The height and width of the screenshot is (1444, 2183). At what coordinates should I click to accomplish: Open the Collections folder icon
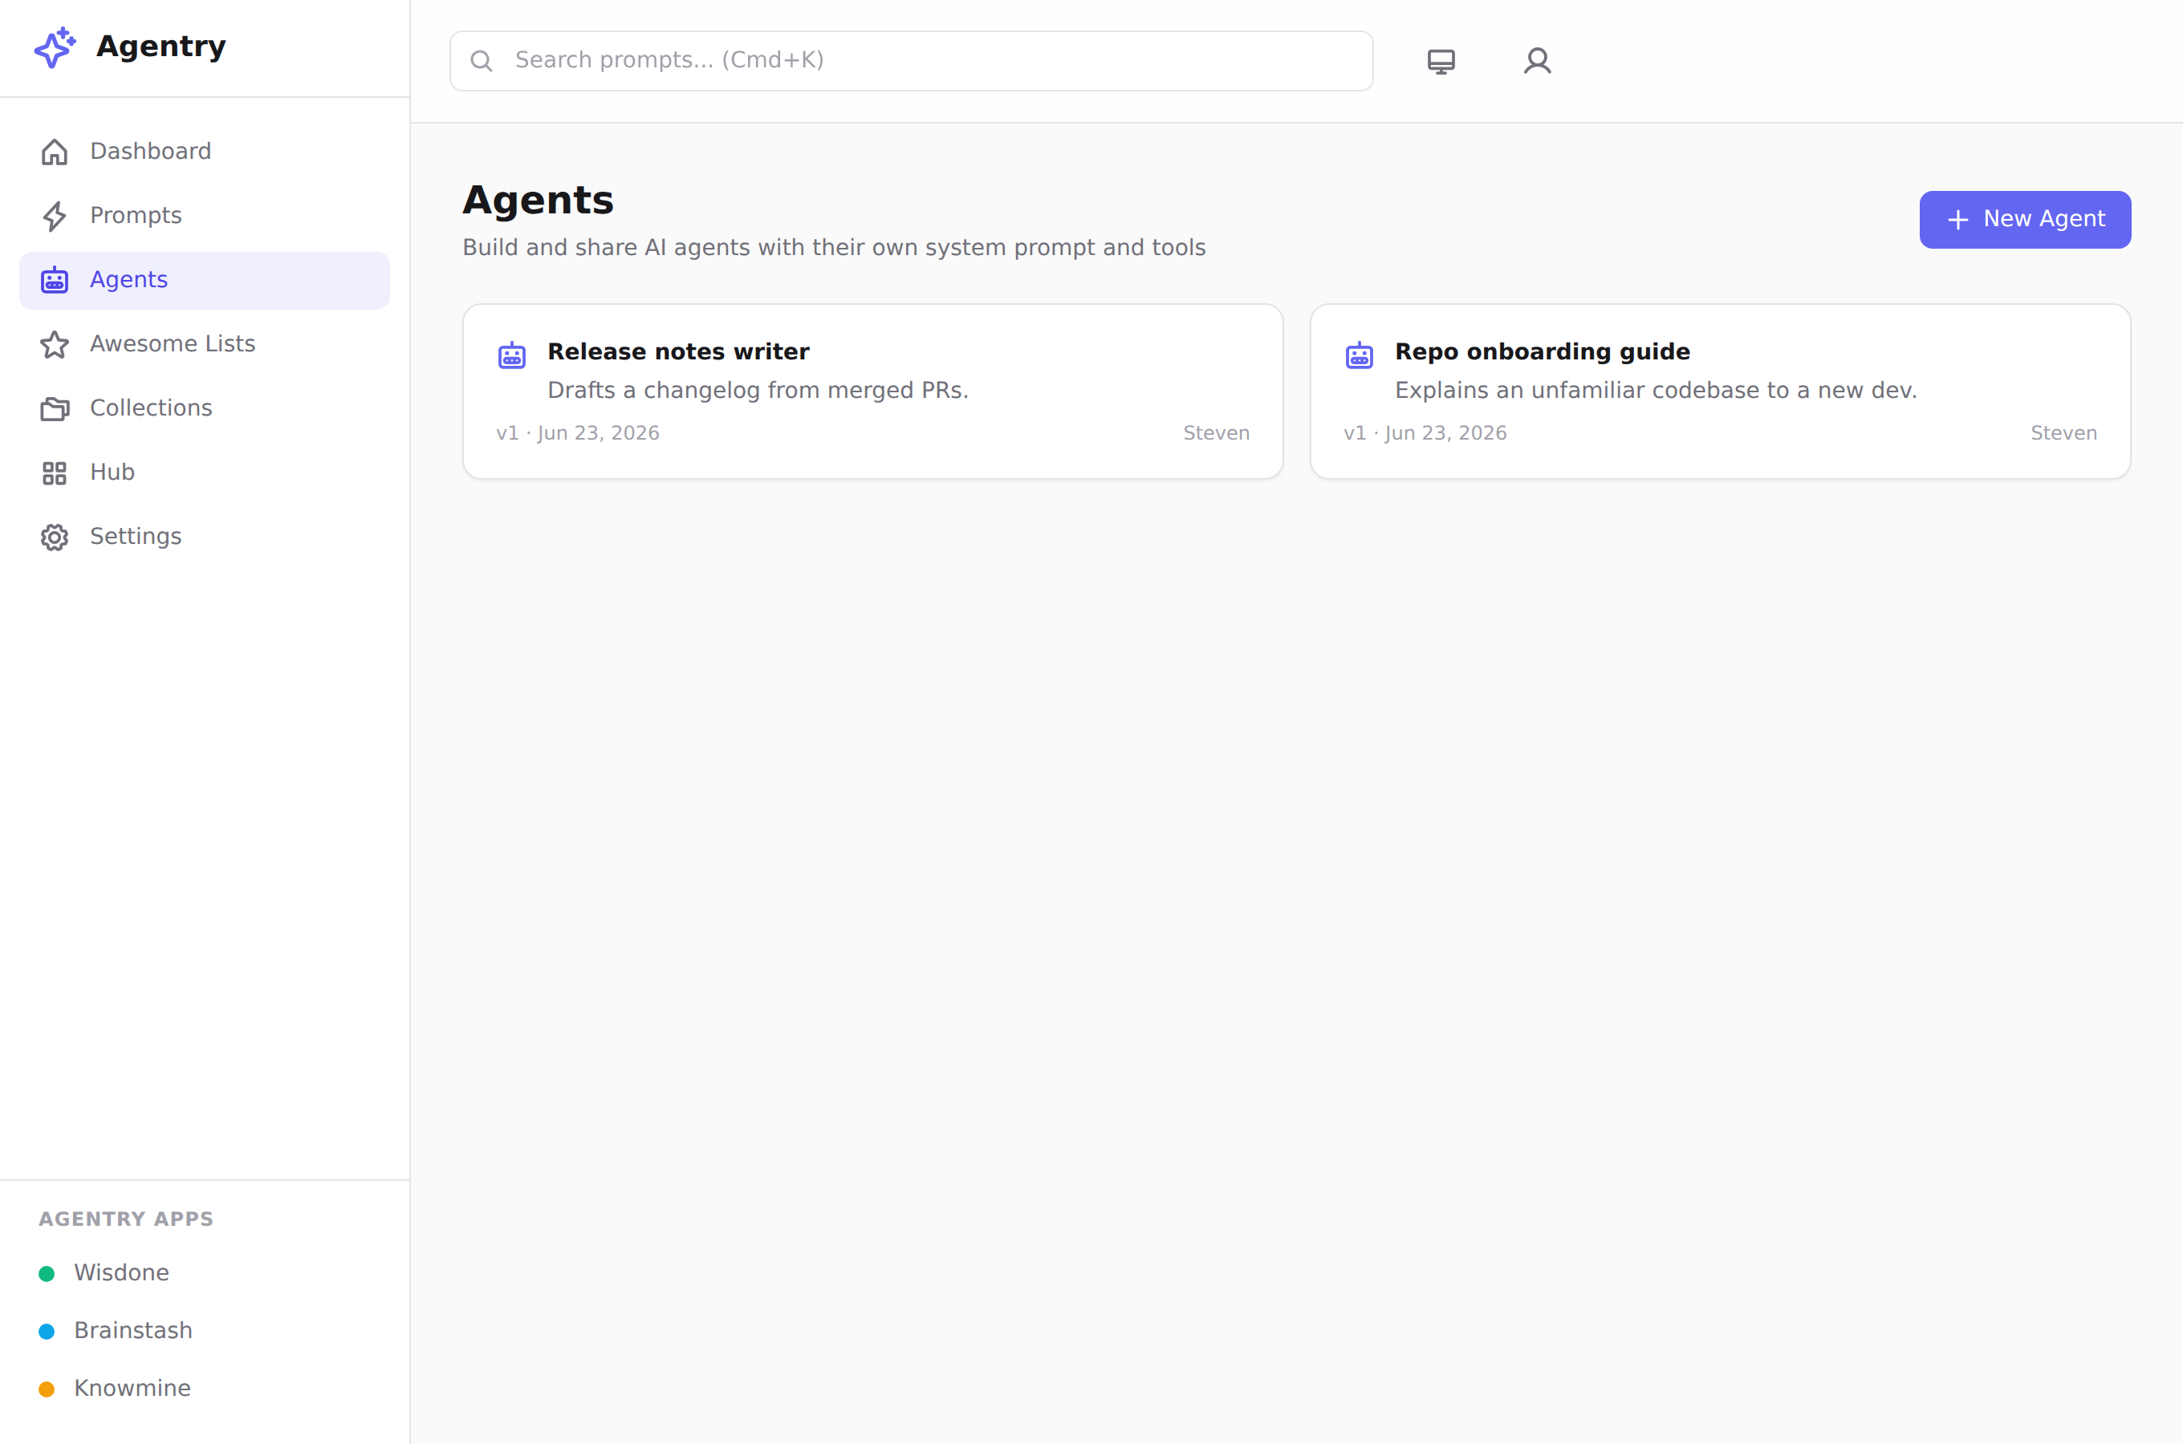coord(55,409)
